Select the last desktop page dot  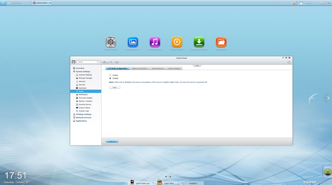point(170,176)
